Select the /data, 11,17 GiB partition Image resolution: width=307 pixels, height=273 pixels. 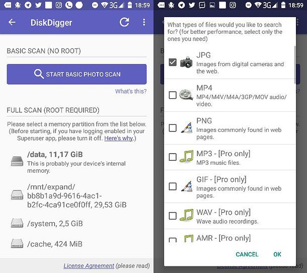76,162
